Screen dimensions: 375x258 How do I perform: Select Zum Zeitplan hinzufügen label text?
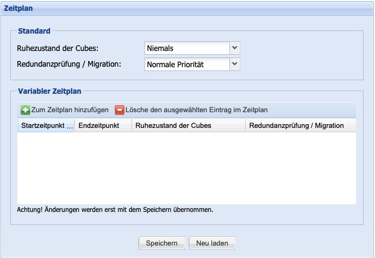(x=70, y=110)
